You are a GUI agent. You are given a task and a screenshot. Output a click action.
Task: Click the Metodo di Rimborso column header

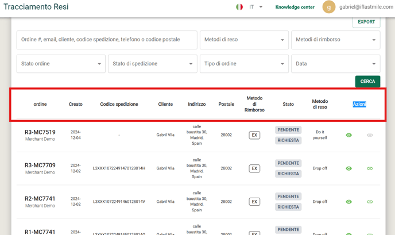(x=254, y=104)
